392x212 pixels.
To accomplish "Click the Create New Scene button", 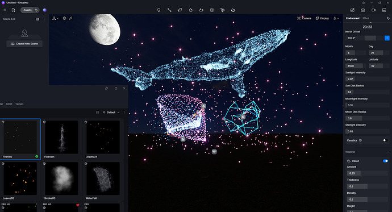I will [x=24, y=44].
